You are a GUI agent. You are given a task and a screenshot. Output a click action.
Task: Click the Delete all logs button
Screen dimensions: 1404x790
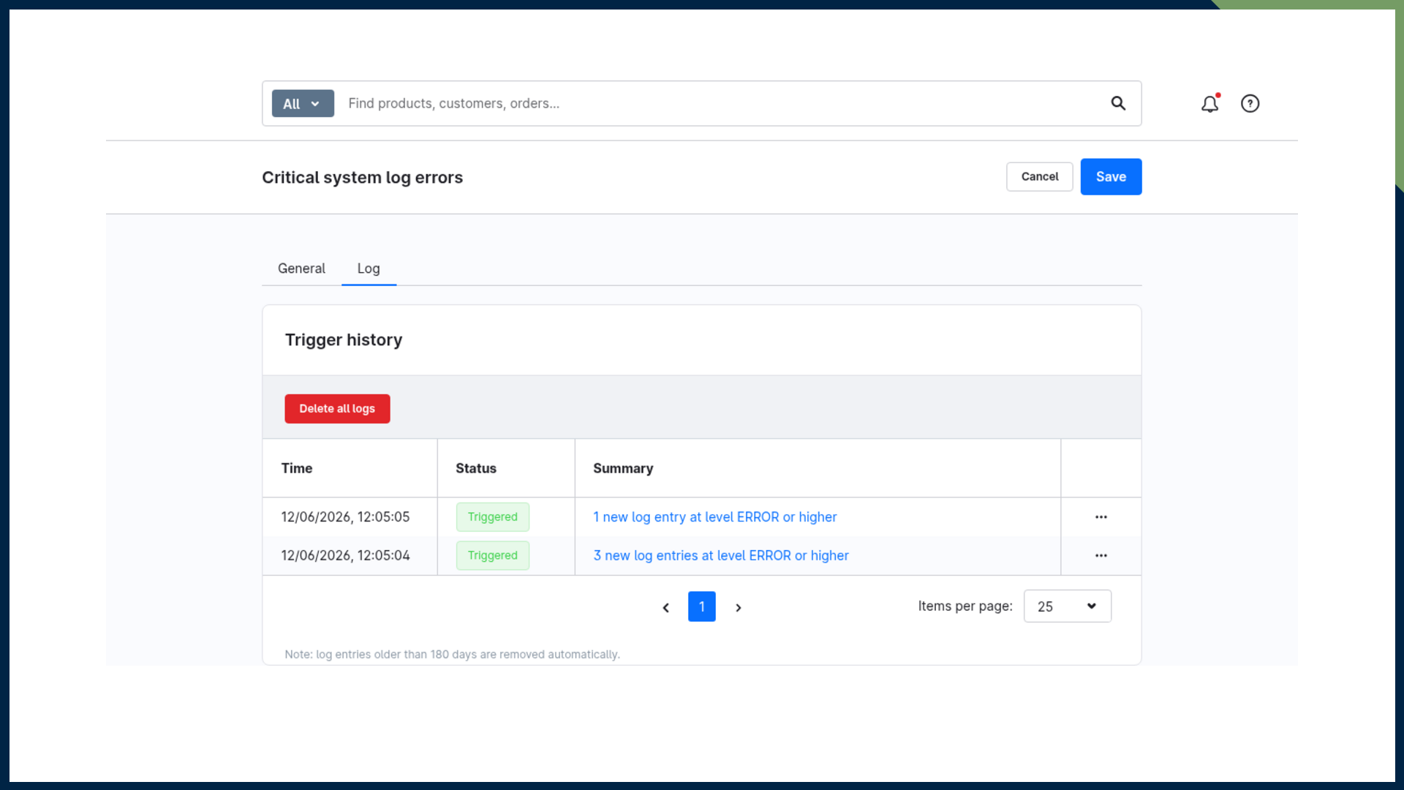[x=337, y=409]
